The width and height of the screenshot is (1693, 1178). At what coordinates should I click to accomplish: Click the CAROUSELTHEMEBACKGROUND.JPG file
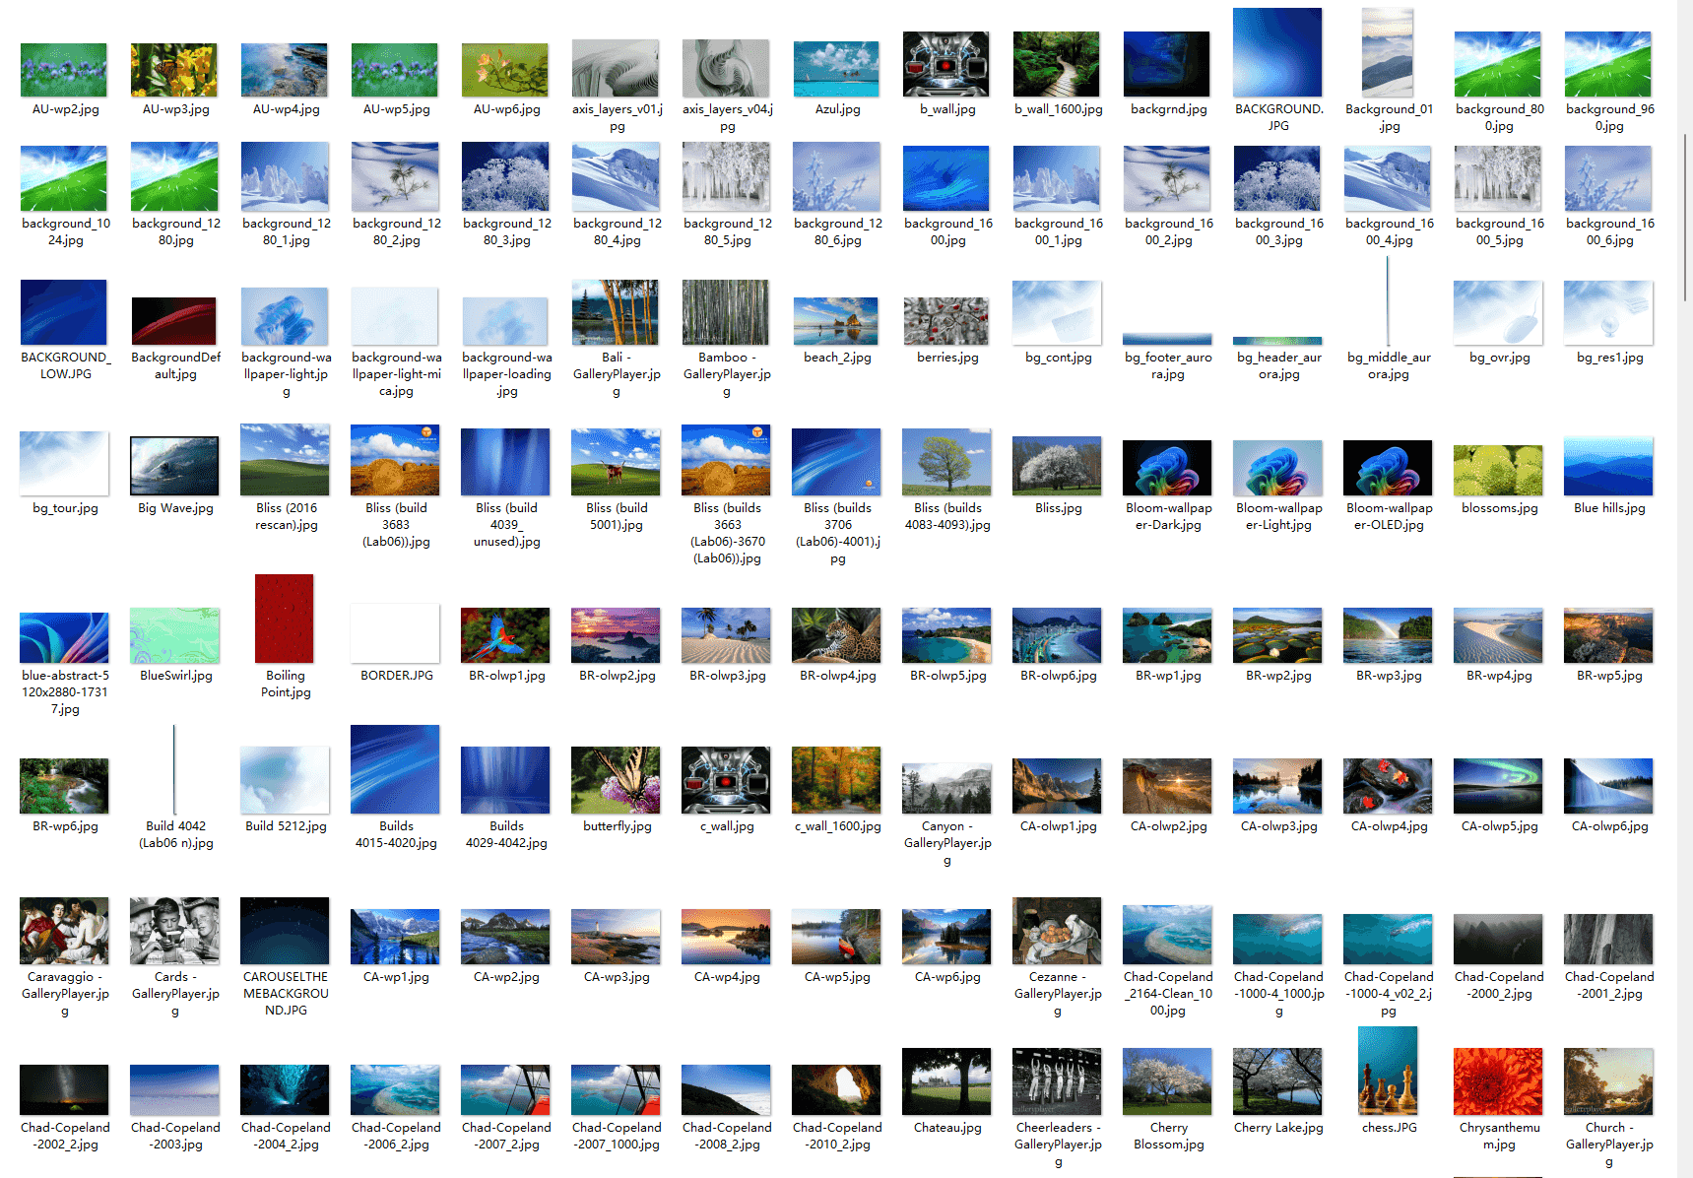coord(285,931)
